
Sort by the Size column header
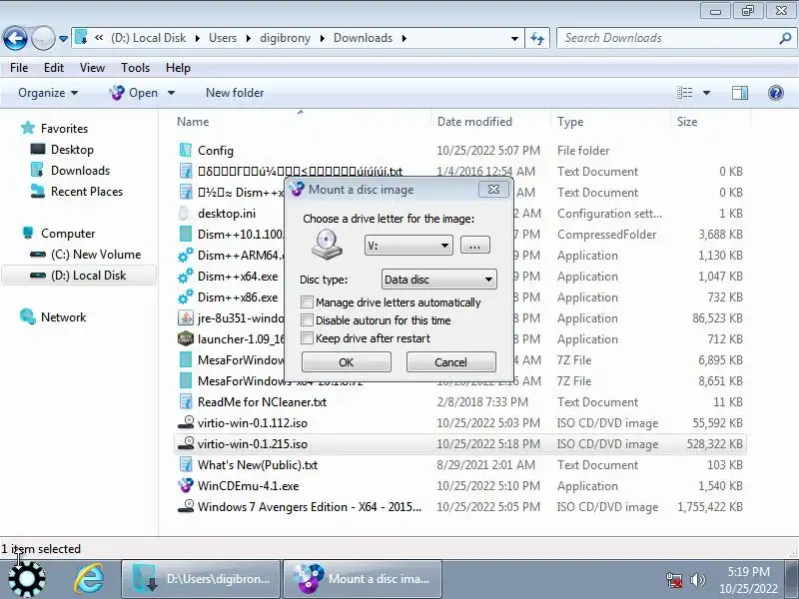click(x=687, y=122)
